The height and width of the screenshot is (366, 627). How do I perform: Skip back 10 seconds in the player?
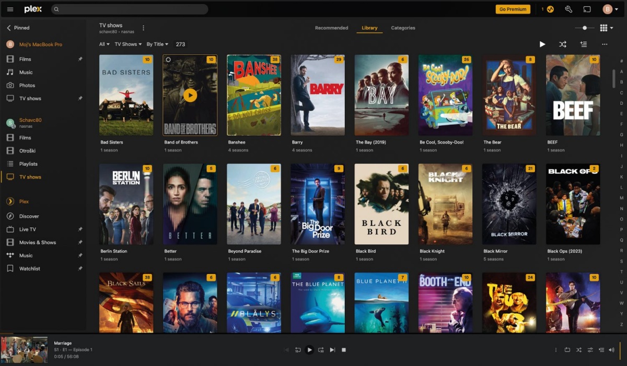(x=298, y=350)
